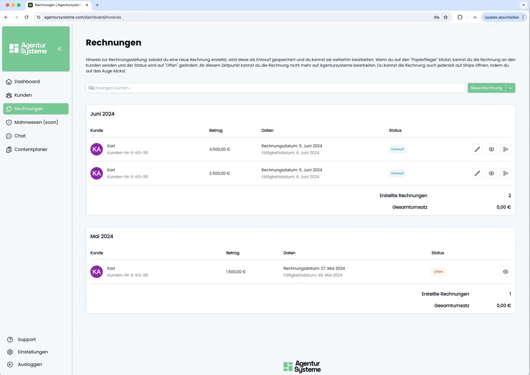Click pencil edit icon for 2.500,00 € invoice
530x375 pixels.
(x=477, y=173)
